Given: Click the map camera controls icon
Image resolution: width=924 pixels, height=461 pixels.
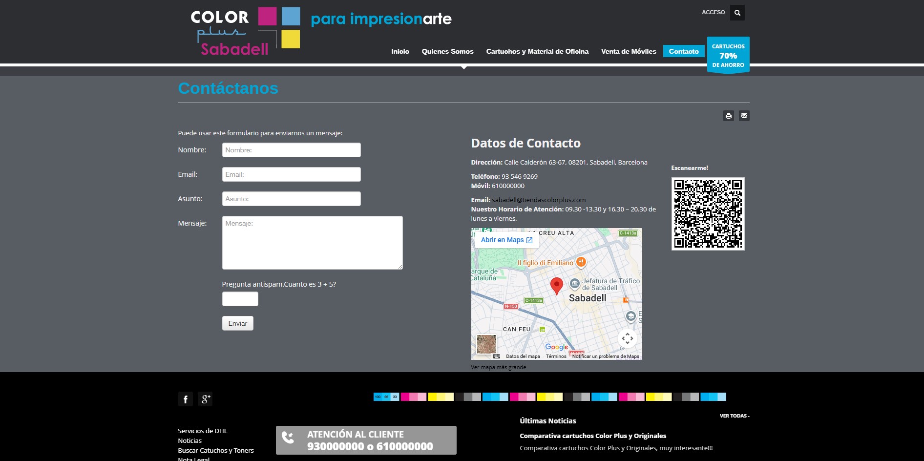Looking at the screenshot, I should 628,338.
